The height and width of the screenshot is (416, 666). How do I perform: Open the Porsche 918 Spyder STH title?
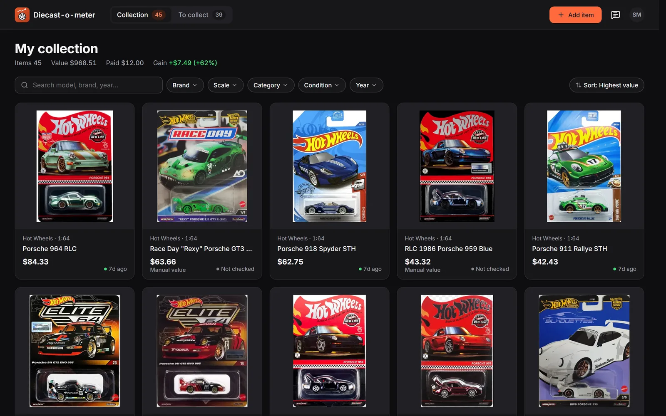[x=316, y=249]
